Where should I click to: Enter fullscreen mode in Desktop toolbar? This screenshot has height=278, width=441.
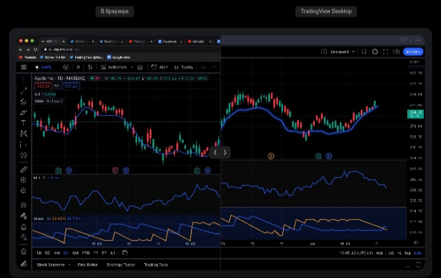[x=386, y=51]
